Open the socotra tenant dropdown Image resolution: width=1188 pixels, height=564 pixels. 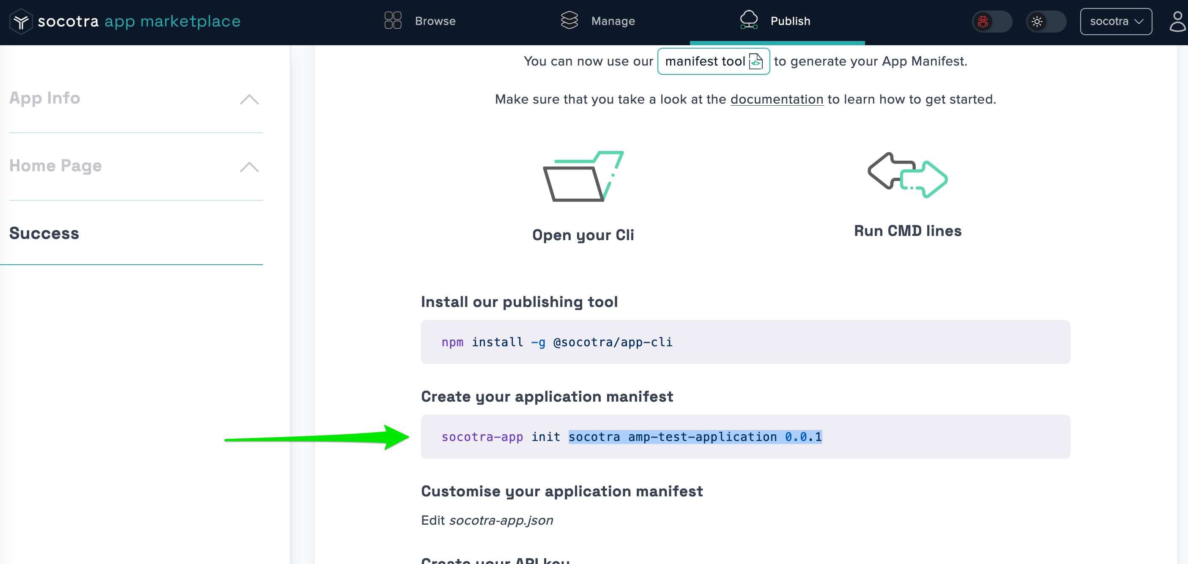click(x=1116, y=22)
